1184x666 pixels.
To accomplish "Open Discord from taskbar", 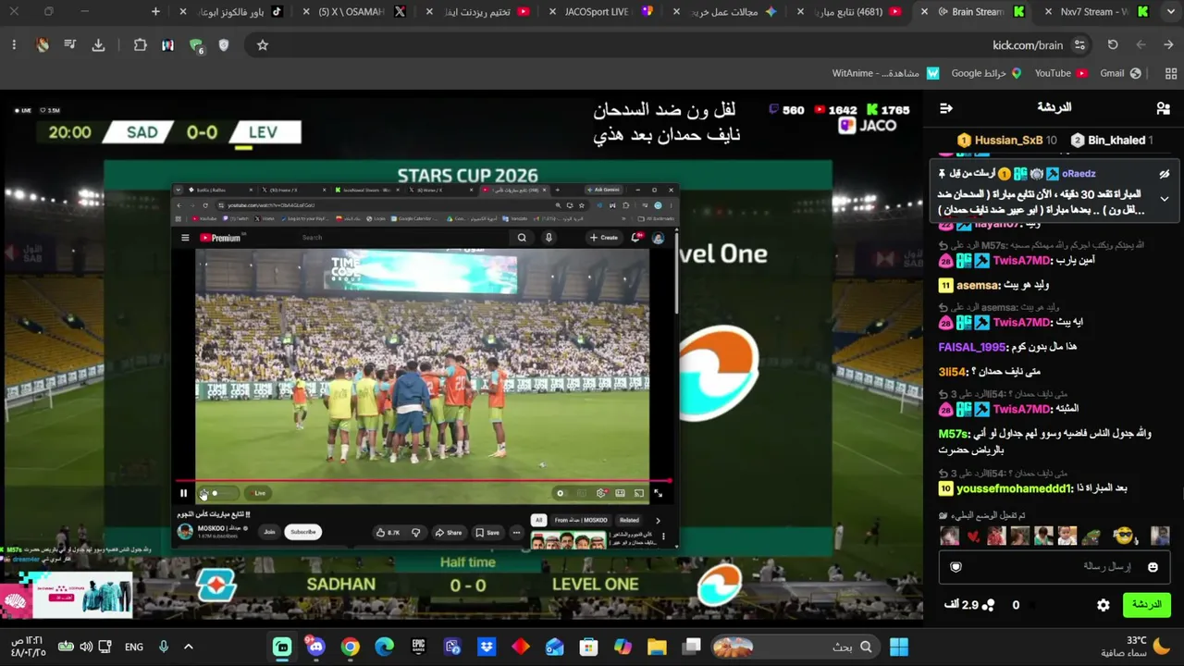I will click(316, 647).
